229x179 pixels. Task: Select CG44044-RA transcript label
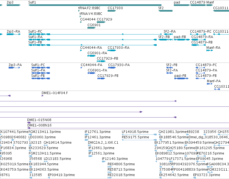coord(91,48)
